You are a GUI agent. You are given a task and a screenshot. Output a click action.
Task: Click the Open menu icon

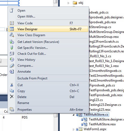click(12, 10)
